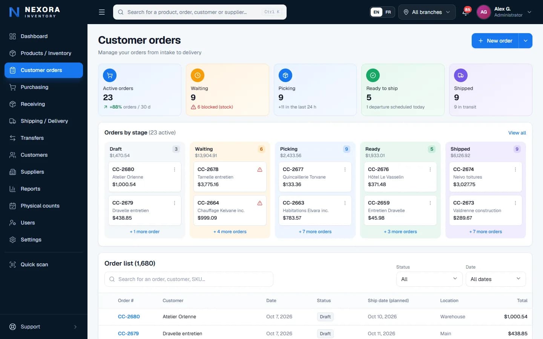Expand the New order arrow dropdown

click(526, 41)
